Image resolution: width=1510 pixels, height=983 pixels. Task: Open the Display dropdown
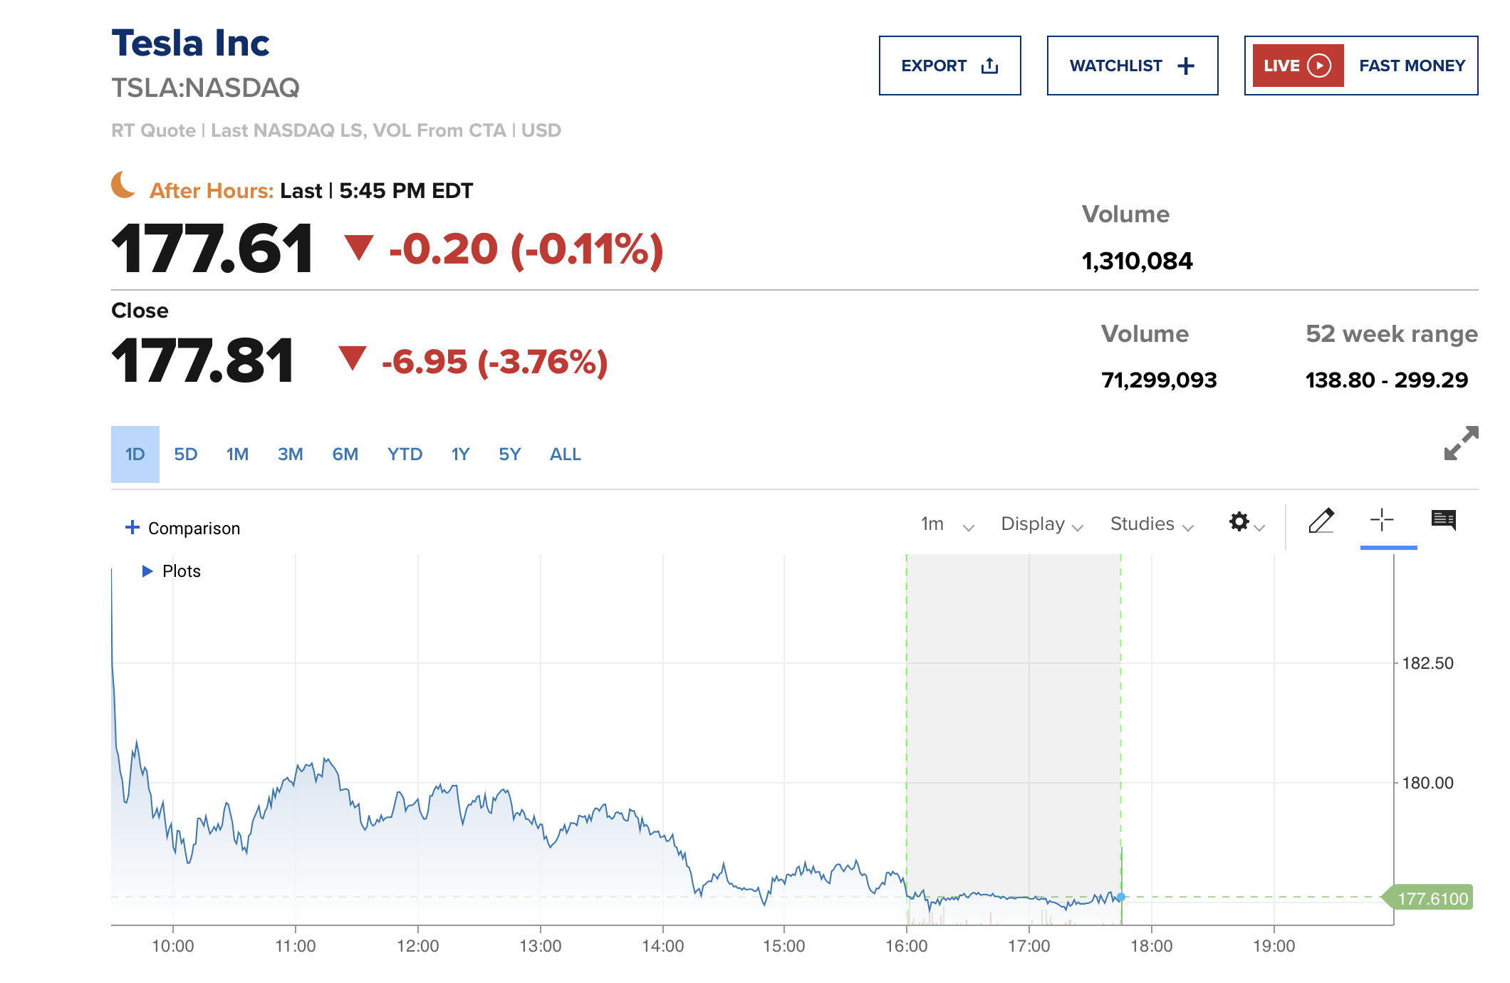1041,525
